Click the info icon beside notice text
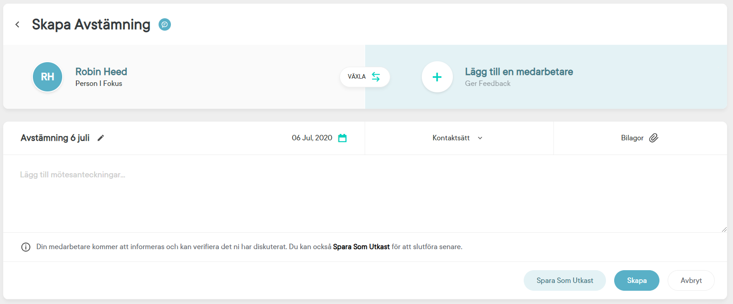The height and width of the screenshot is (304, 733). [x=26, y=247]
